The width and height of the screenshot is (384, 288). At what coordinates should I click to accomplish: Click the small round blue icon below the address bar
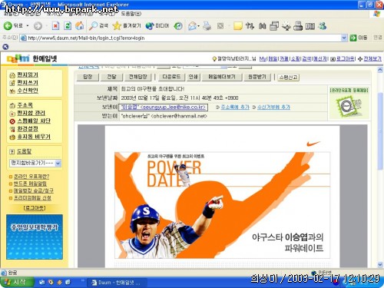pos(5,47)
